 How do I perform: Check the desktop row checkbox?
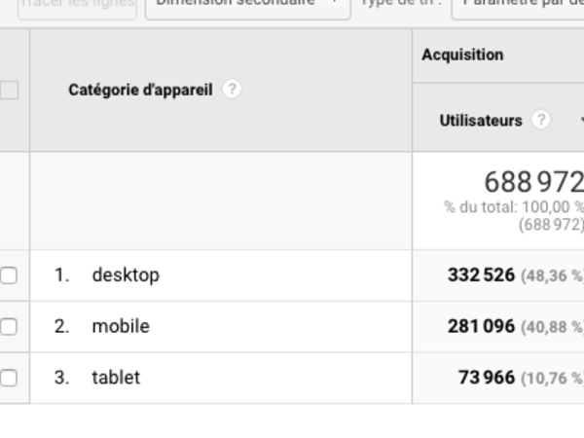pyautogui.click(x=9, y=275)
